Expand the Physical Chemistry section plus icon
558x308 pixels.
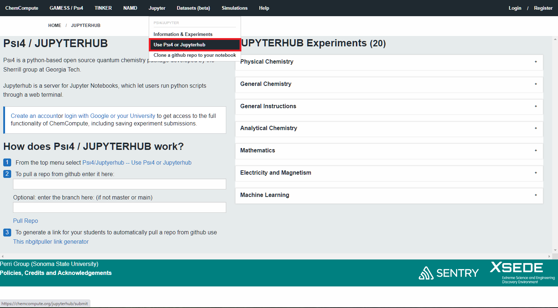coord(536,62)
